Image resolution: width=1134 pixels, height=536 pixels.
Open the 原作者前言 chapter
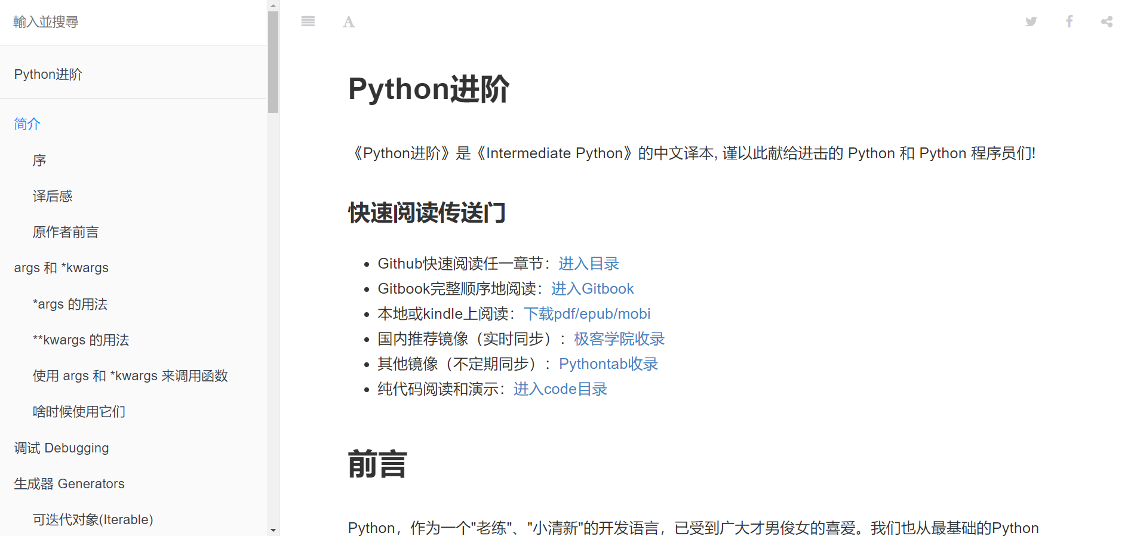(x=66, y=232)
